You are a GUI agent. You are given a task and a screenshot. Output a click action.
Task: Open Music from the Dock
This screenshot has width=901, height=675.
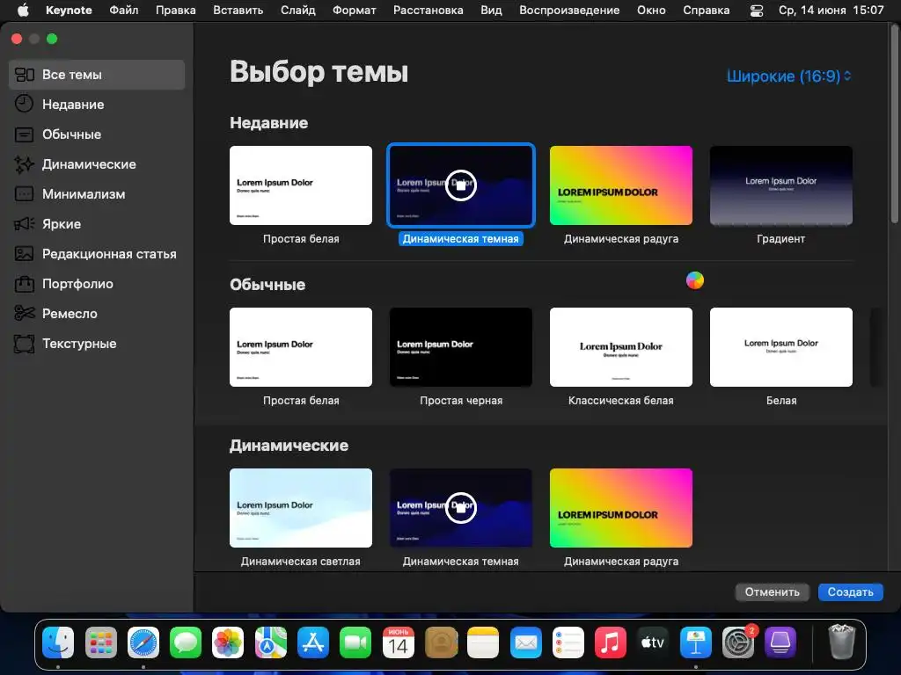click(611, 642)
